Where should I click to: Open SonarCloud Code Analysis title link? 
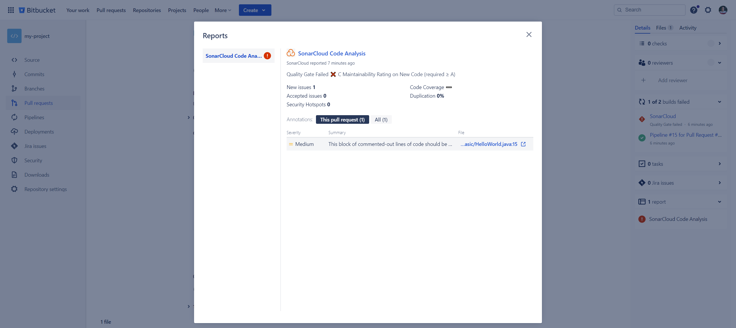331,53
